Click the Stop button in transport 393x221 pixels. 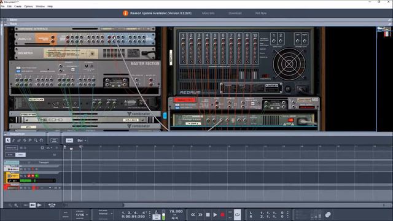pyautogui.click(x=208, y=215)
